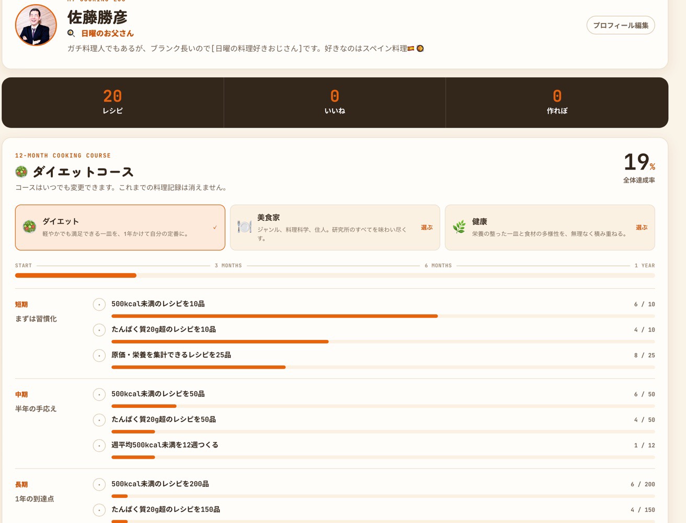Click the 6 MONTHS timeline marker
This screenshot has height=523, width=686.
(438, 266)
